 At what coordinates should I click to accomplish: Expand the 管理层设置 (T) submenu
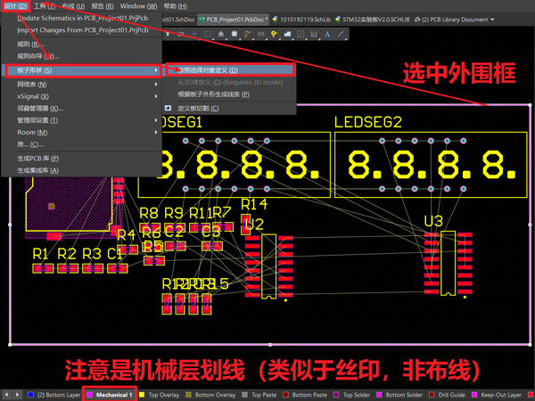(x=82, y=120)
